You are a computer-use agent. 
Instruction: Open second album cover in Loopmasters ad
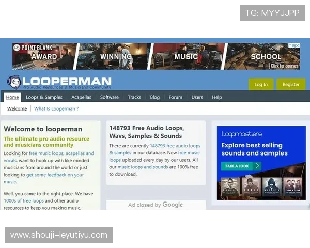point(251,187)
